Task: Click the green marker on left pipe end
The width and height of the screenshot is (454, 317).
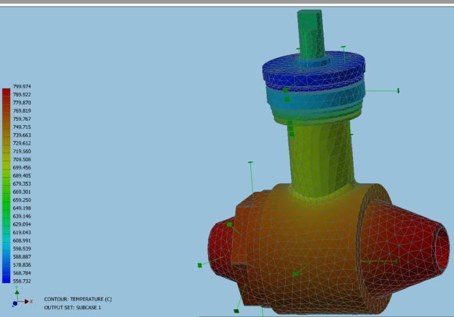Action: [230, 224]
